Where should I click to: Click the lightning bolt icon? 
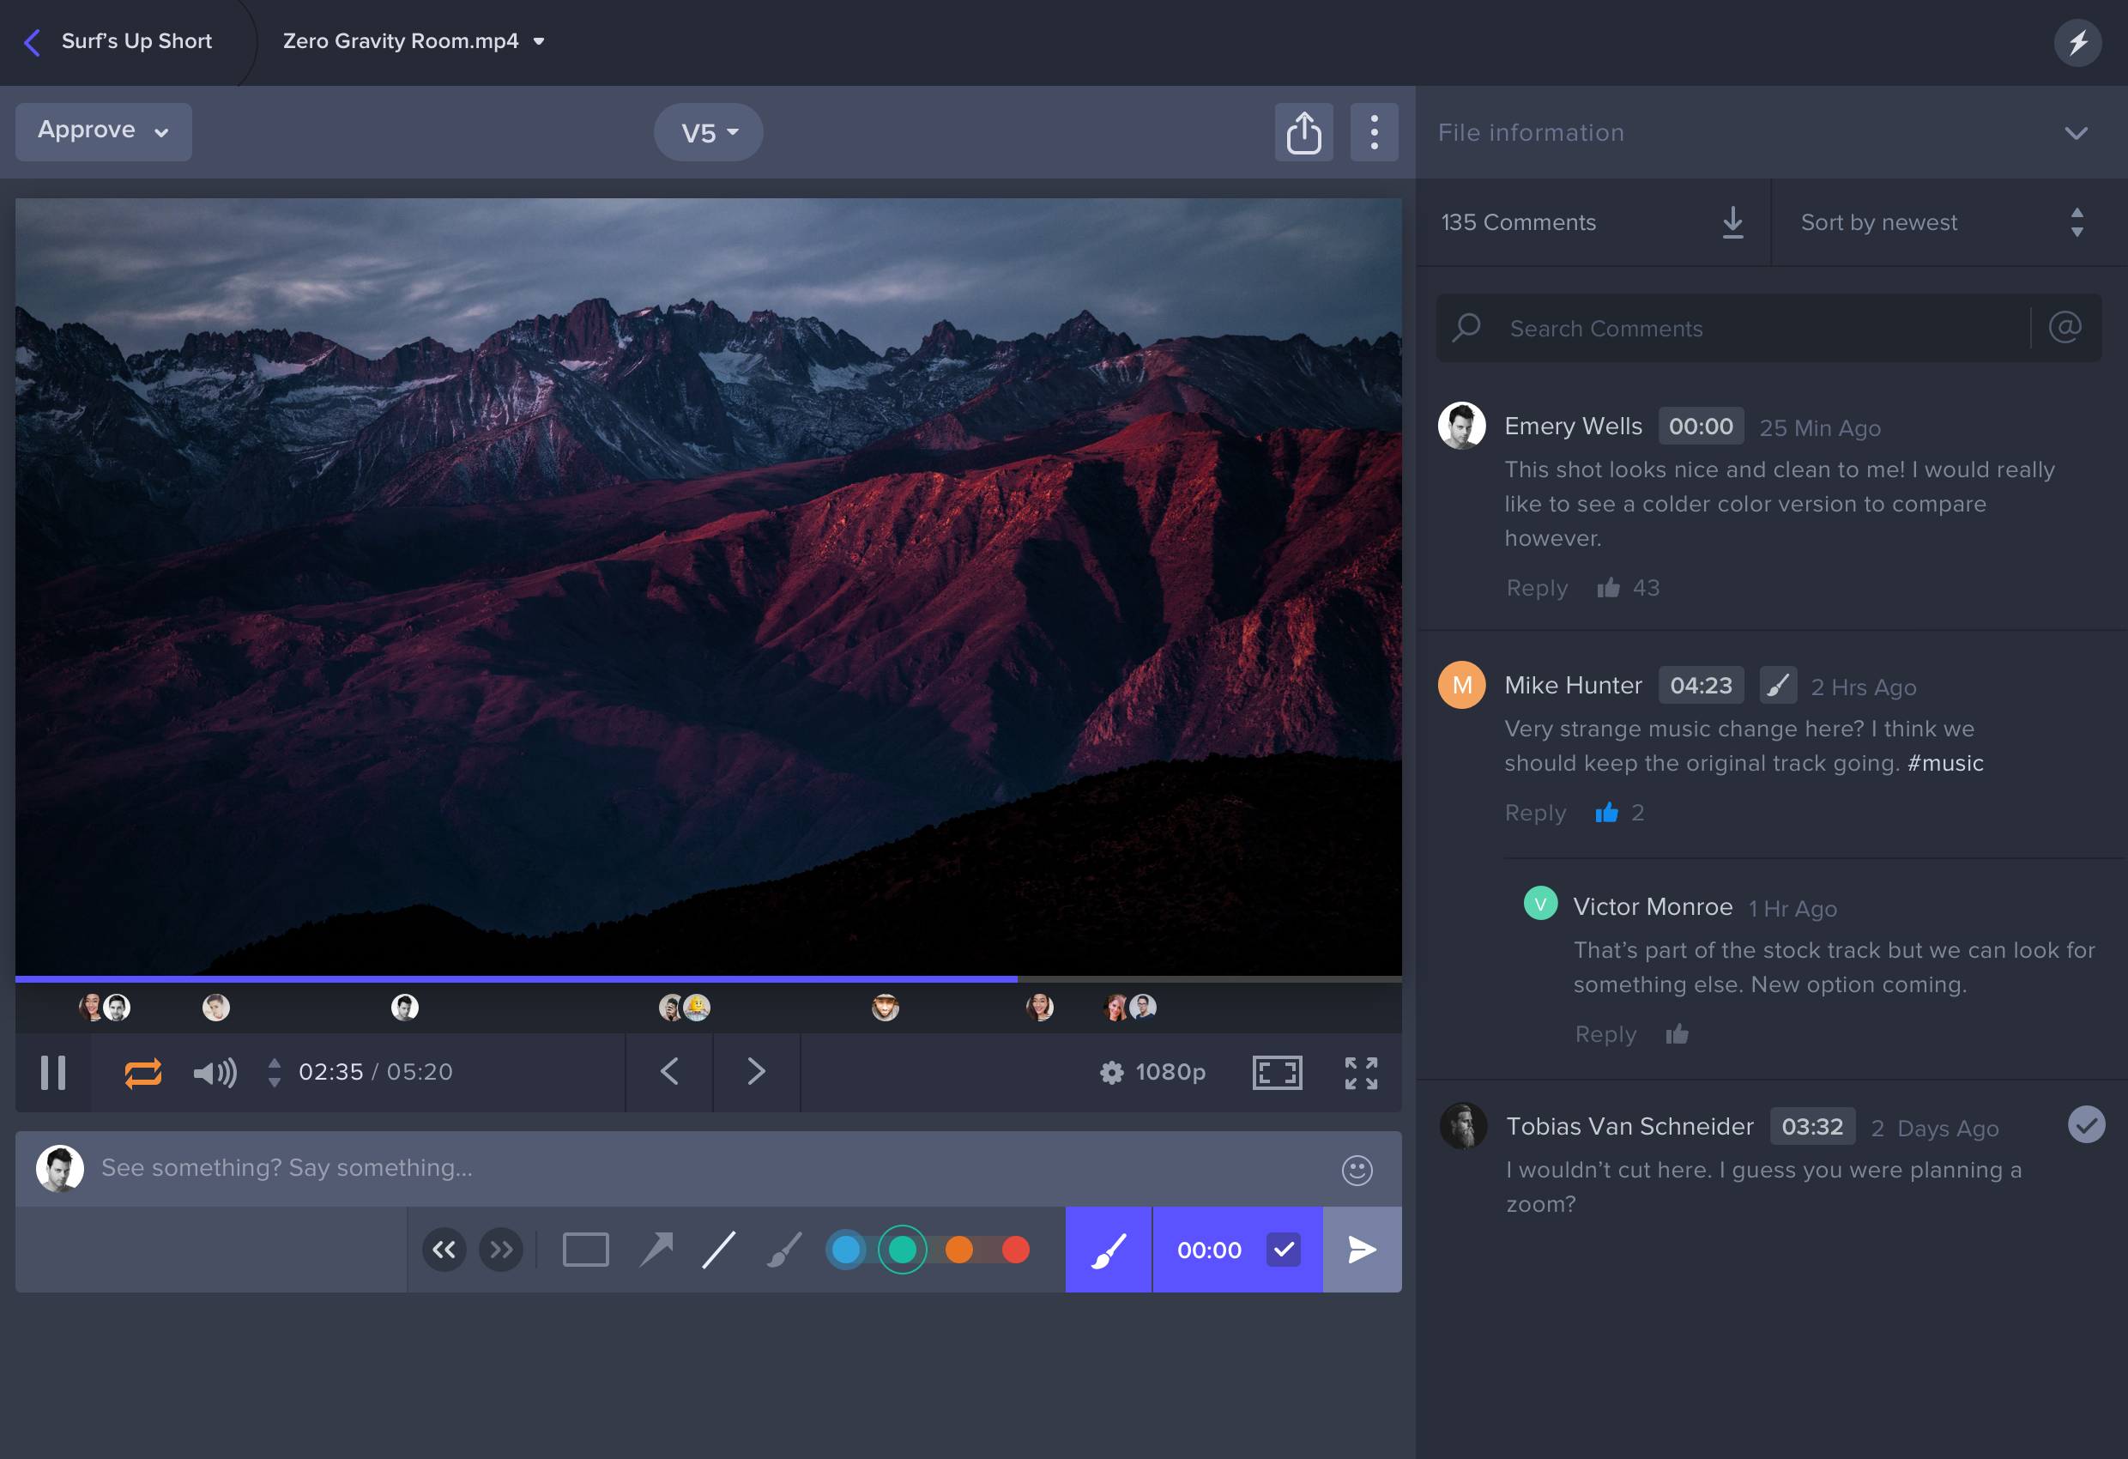[2077, 42]
